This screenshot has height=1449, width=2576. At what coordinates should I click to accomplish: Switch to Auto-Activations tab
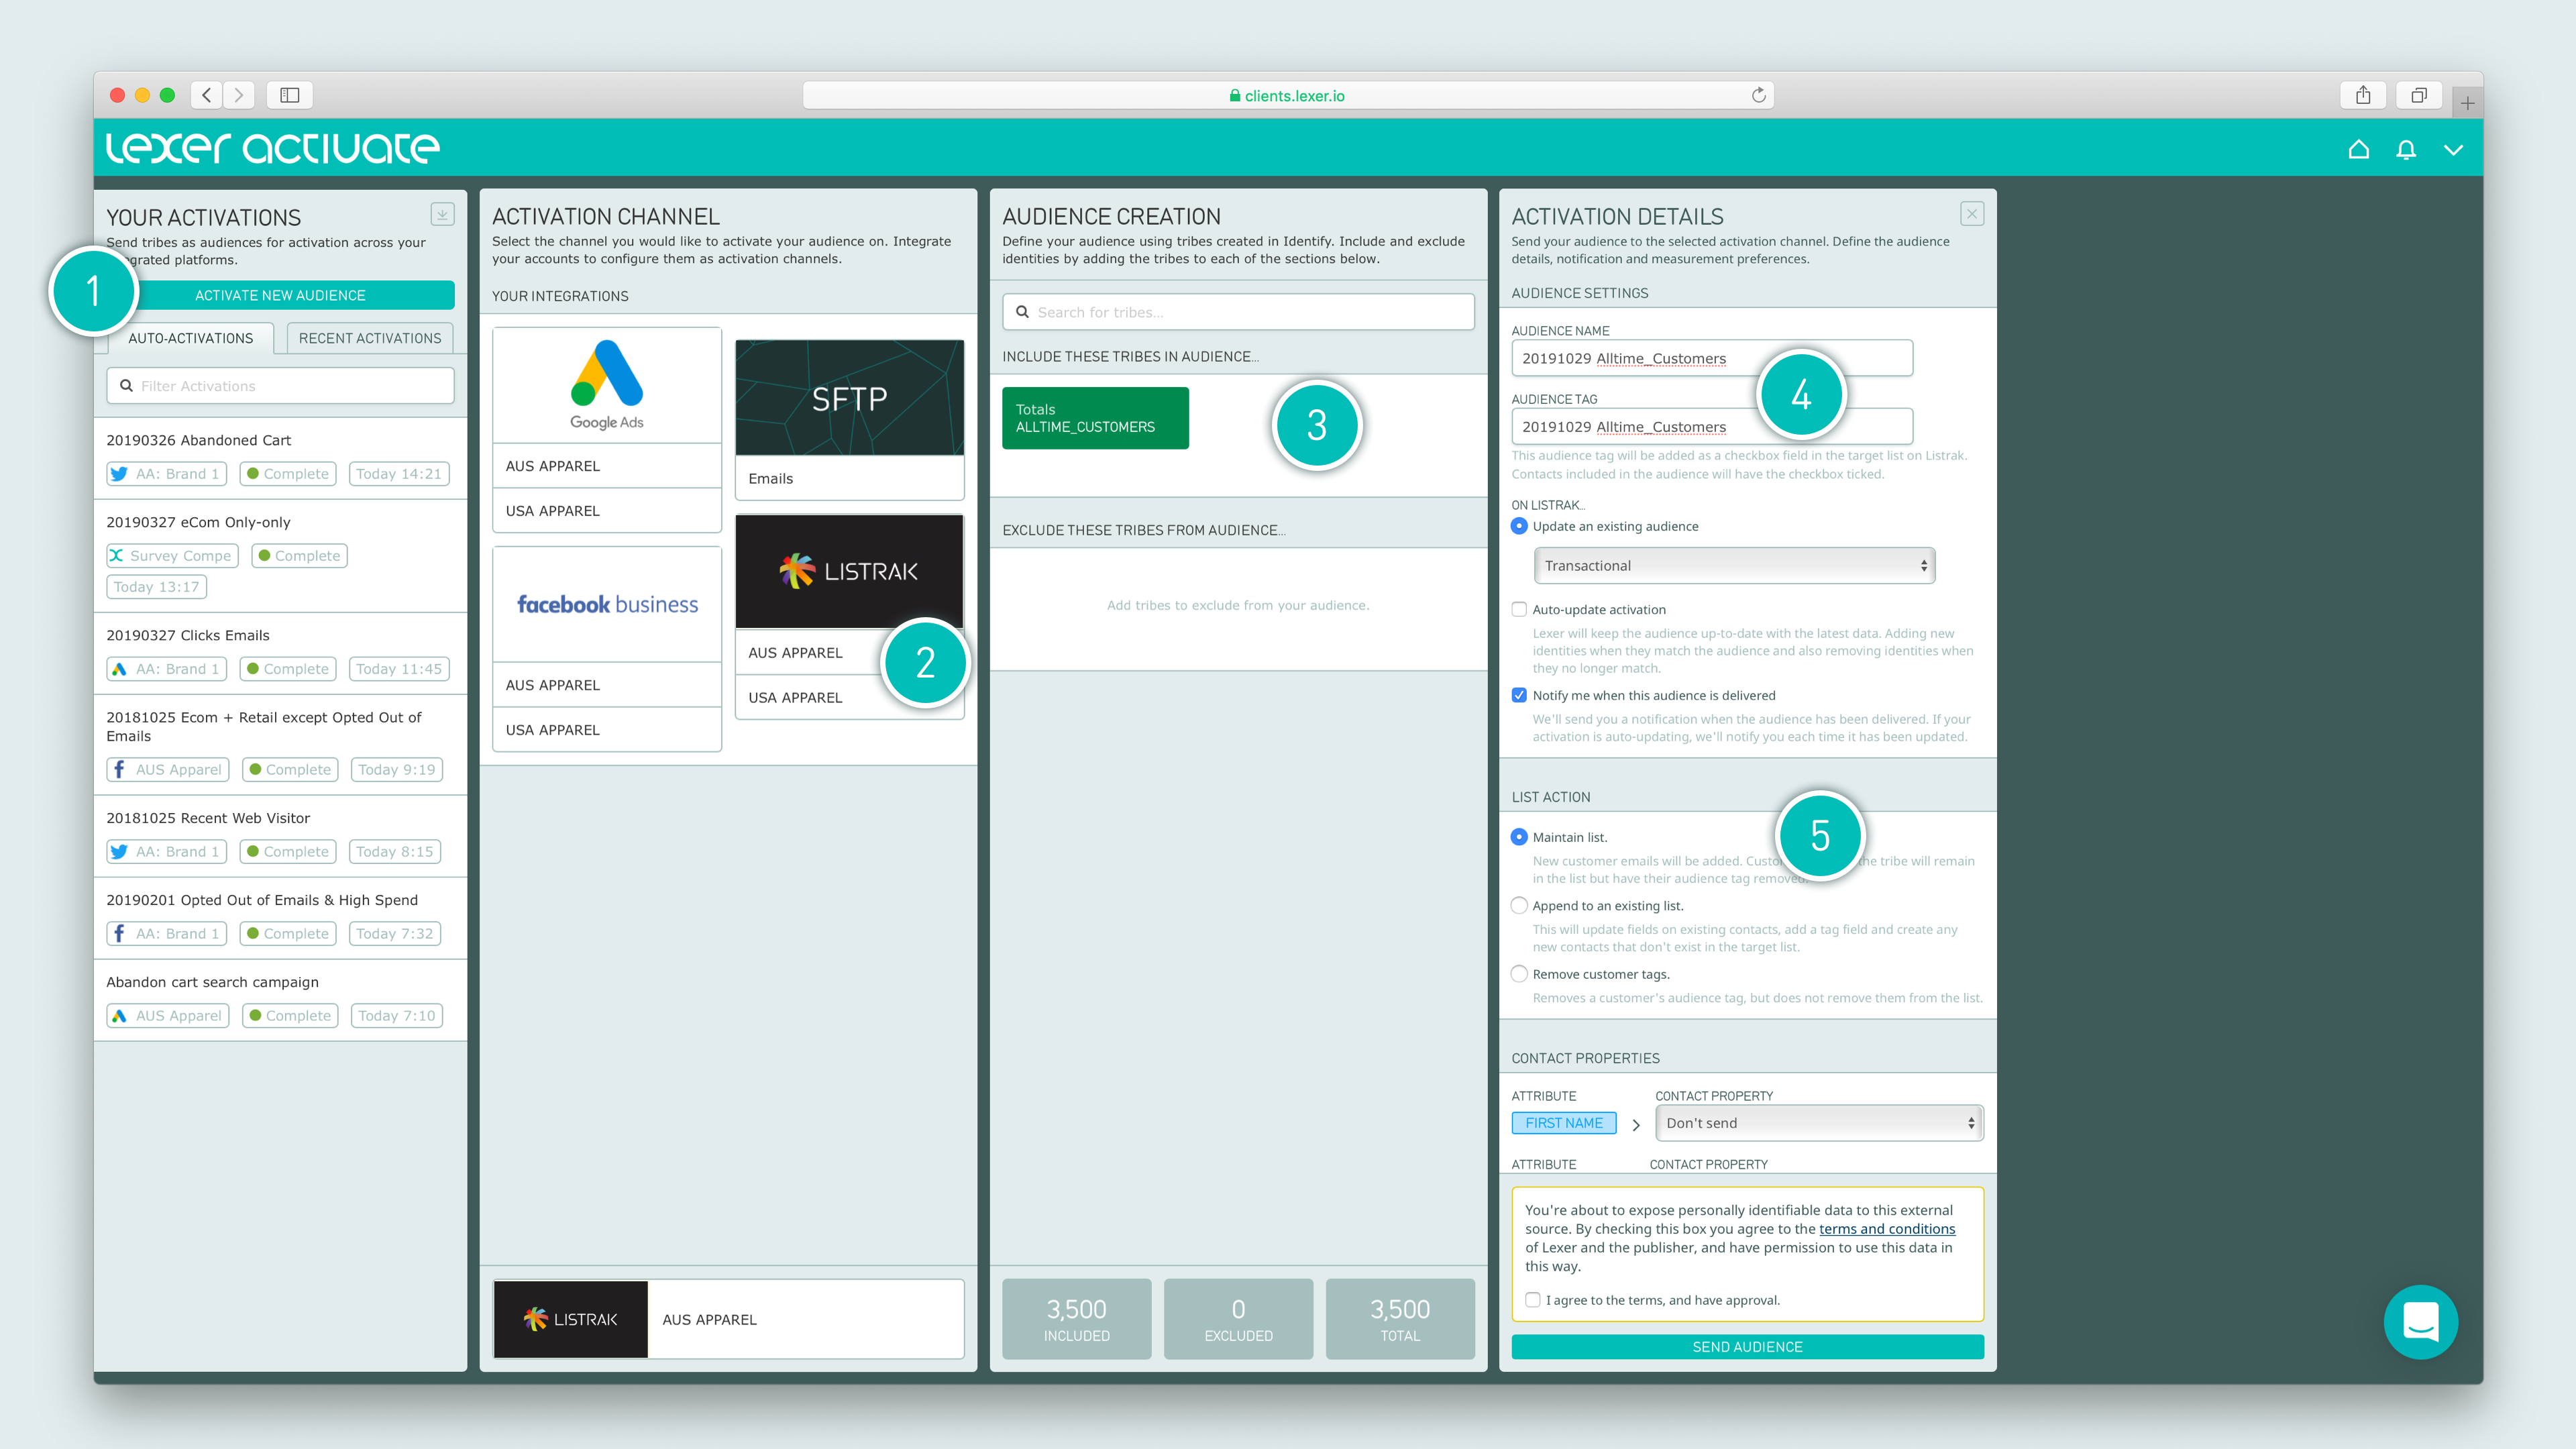coord(190,338)
